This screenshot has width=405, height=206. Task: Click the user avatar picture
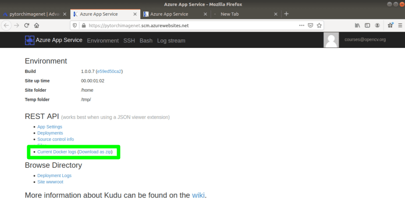(x=331, y=40)
